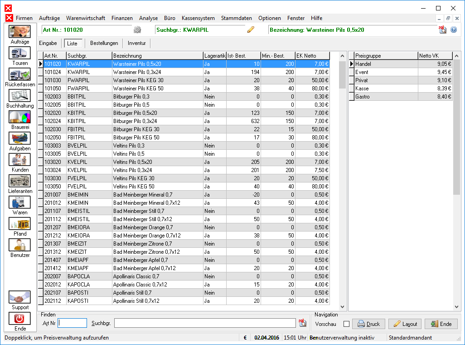Image resolution: width=465 pixels, height=345 pixels.
Task: Open the Firmen menu
Action: point(24,18)
